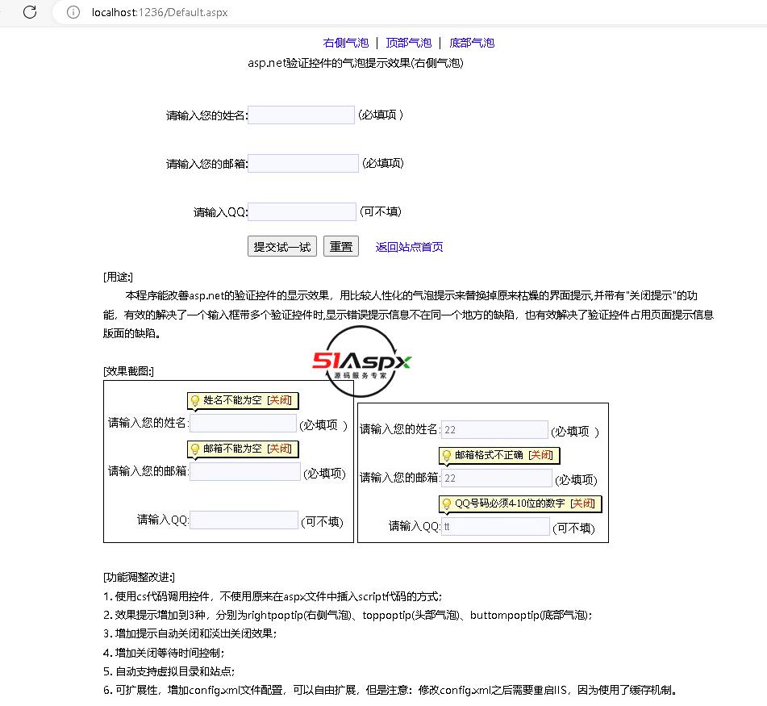The image size is (767, 706).
Task: Select list item 4 增加关闭等待时间控制
Action: (x=164, y=653)
